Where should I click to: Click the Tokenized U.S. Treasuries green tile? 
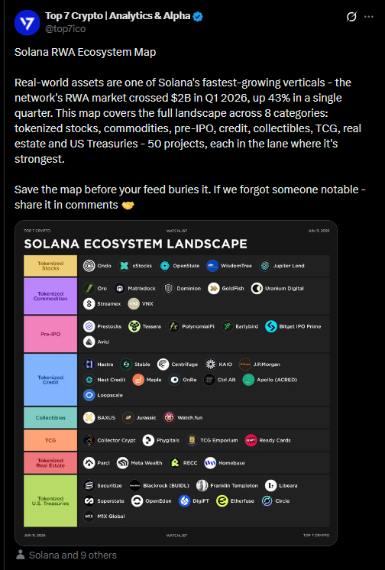pyautogui.click(x=50, y=501)
